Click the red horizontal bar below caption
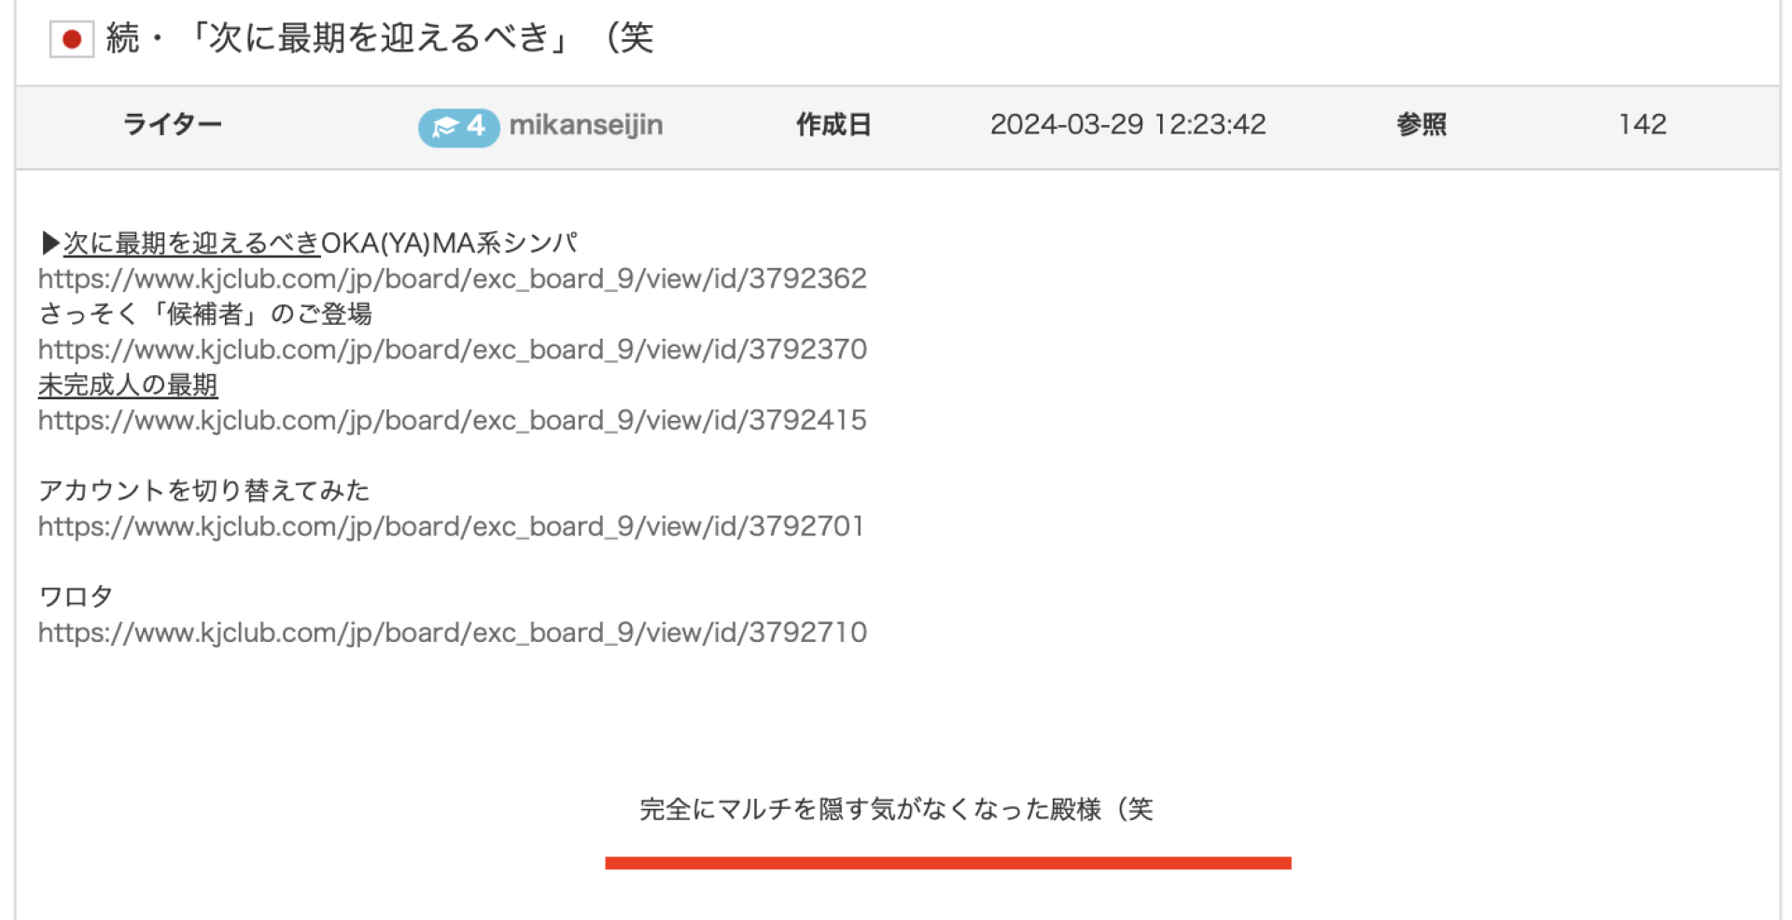This screenshot has width=1792, height=920. point(947,863)
